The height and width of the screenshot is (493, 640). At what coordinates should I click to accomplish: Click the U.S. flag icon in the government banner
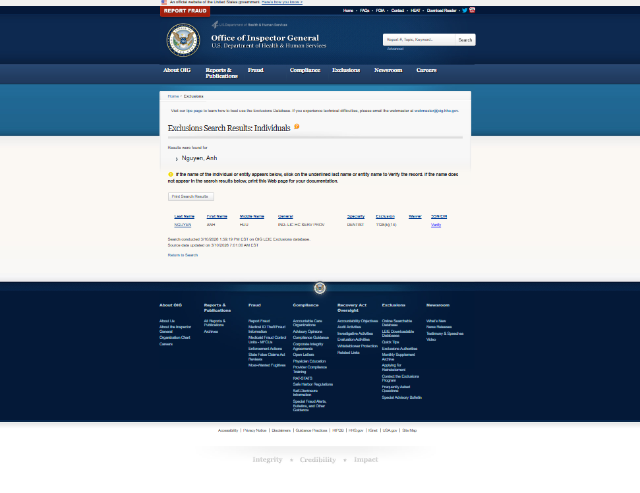(163, 2)
